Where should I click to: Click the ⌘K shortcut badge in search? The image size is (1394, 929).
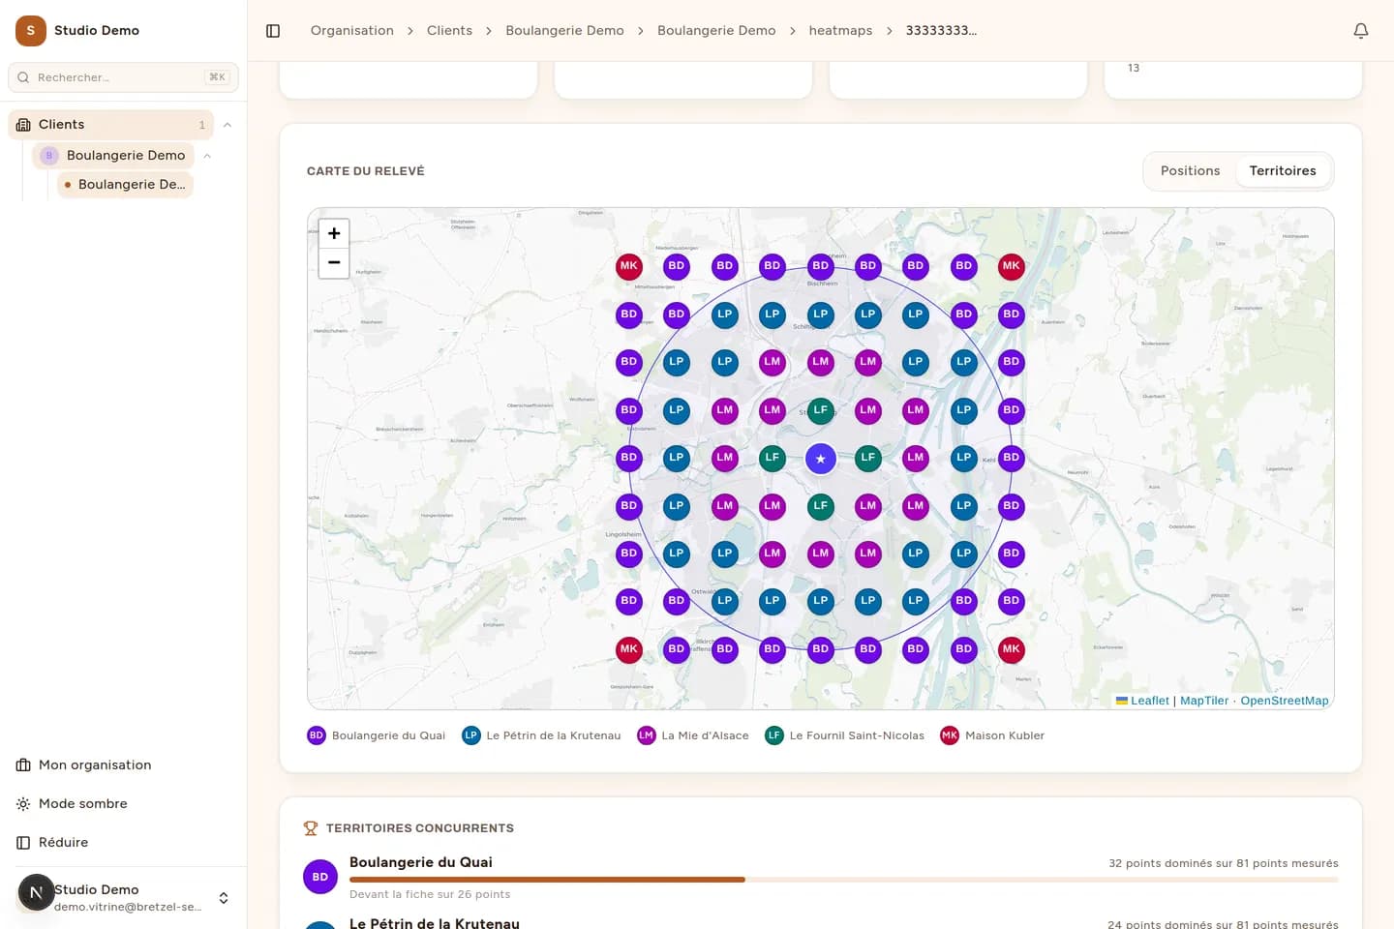pyautogui.click(x=218, y=77)
